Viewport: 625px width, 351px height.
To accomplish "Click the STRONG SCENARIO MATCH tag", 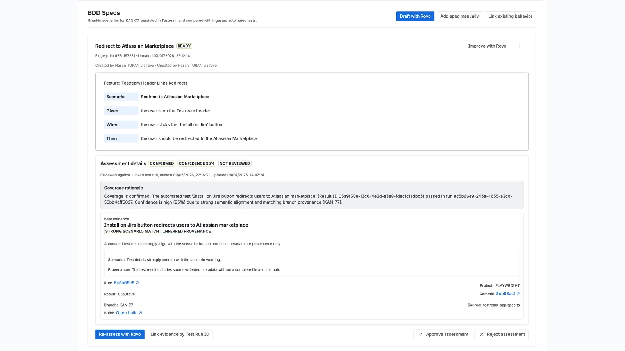I will click(x=132, y=231).
